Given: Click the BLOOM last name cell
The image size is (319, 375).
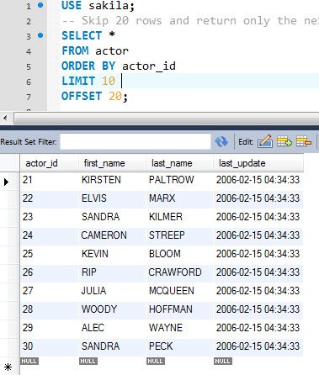Looking at the screenshot, I should pos(179,254).
